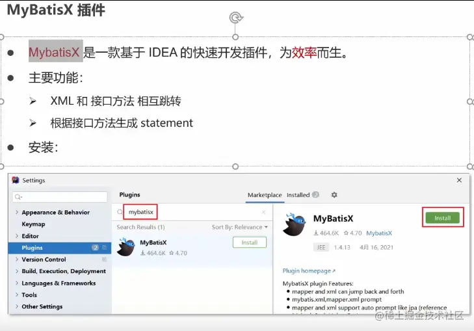
Task: Click the Search Results (1) label
Action: [140, 227]
